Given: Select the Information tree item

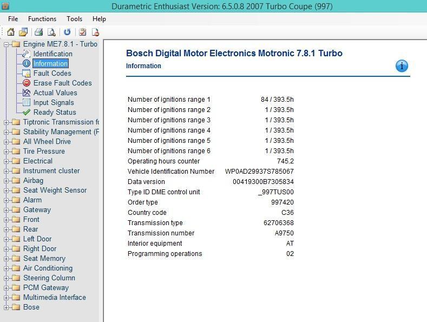Looking at the screenshot, I should (x=50, y=63).
